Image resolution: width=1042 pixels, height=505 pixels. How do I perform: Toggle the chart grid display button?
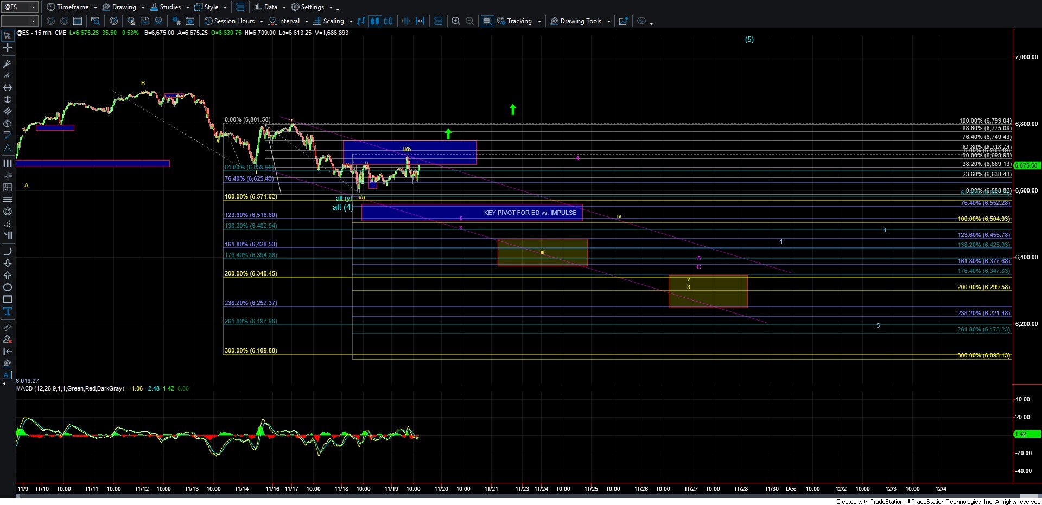(487, 21)
